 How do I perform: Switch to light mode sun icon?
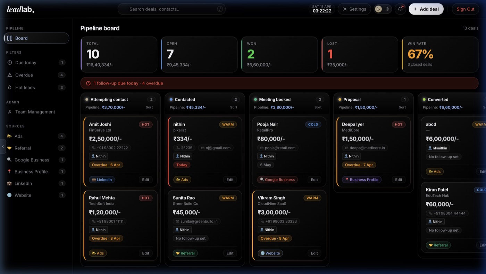tap(387, 9)
